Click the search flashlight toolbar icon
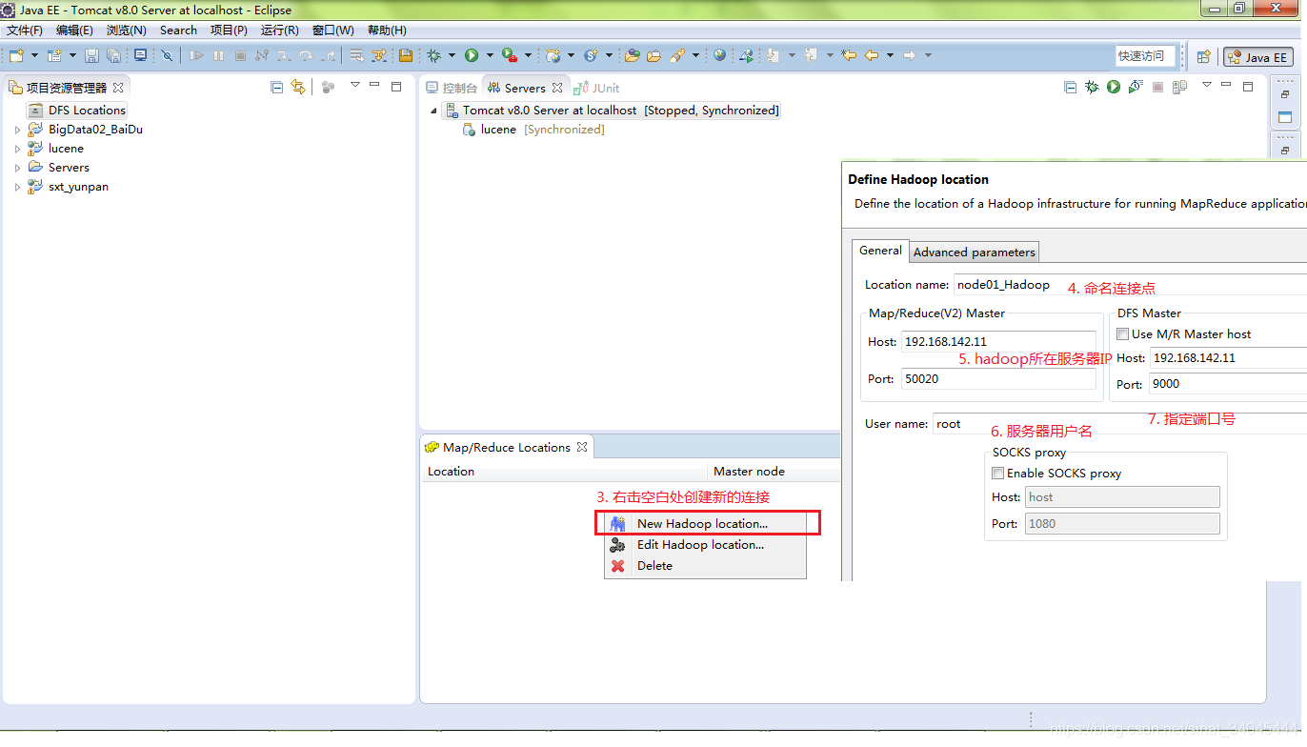1307x747 pixels. coord(678,55)
